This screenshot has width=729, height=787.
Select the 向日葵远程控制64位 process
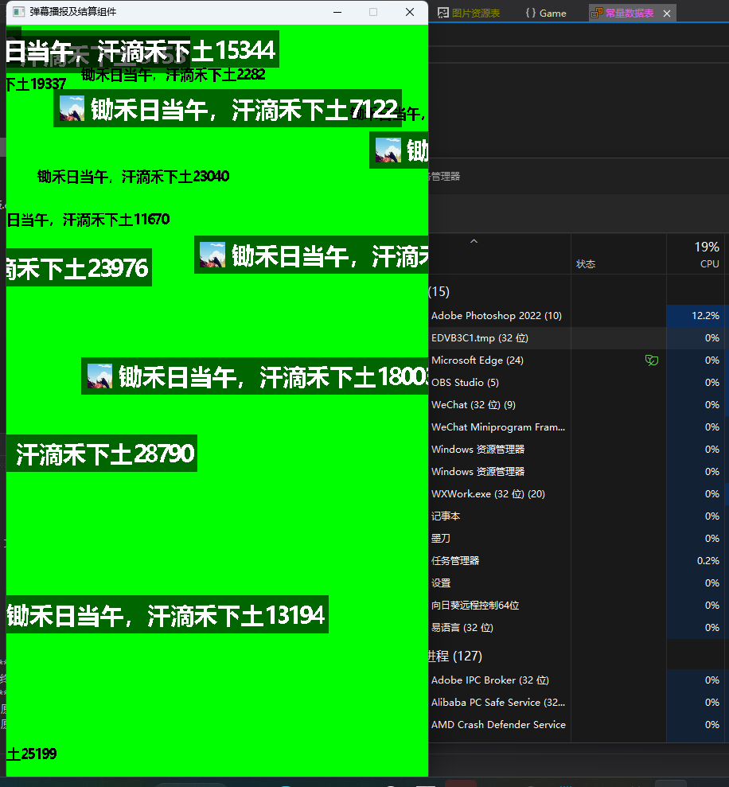coord(475,606)
